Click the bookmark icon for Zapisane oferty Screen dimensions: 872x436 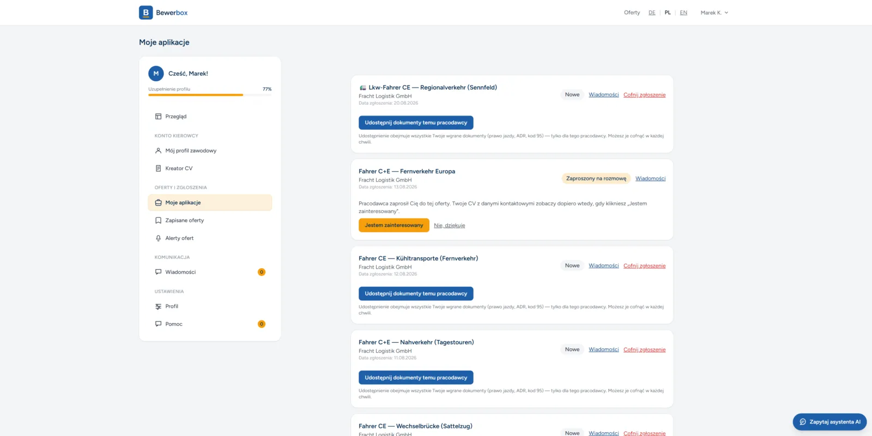pyautogui.click(x=158, y=221)
